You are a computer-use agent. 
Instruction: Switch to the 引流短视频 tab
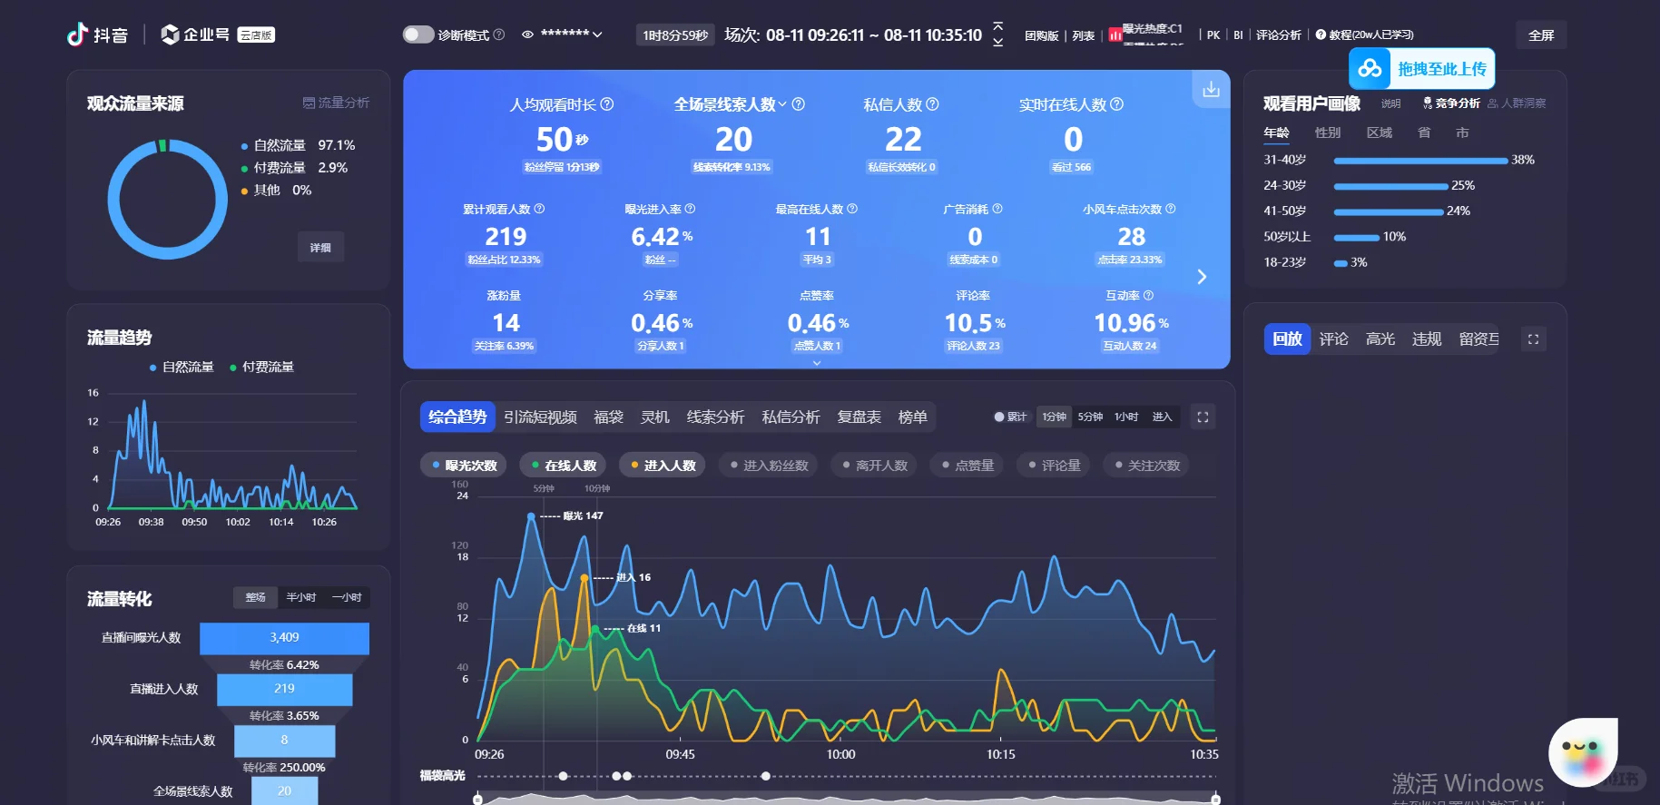[x=540, y=417]
